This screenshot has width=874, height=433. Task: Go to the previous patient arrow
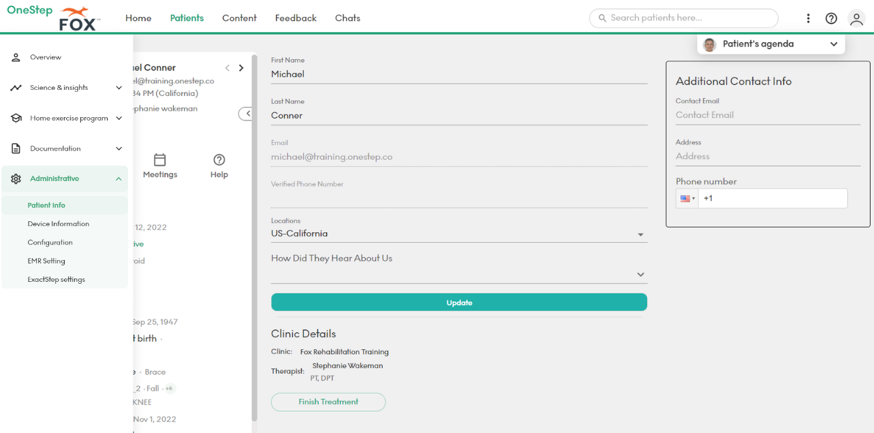pyautogui.click(x=228, y=68)
